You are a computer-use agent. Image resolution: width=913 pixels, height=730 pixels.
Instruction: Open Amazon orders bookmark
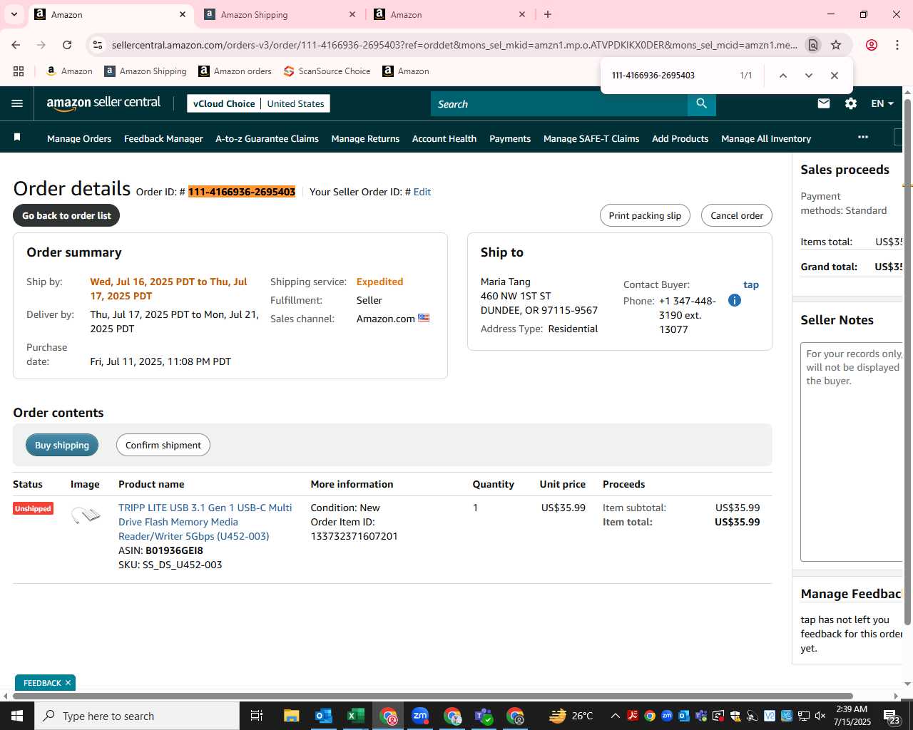(235, 71)
